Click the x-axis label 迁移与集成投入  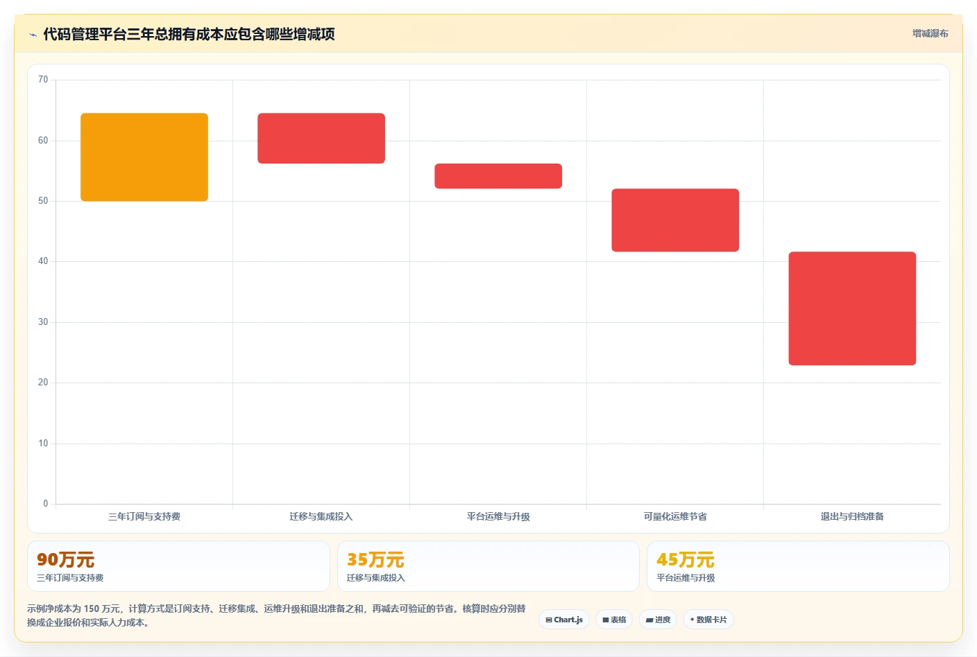pos(321,516)
